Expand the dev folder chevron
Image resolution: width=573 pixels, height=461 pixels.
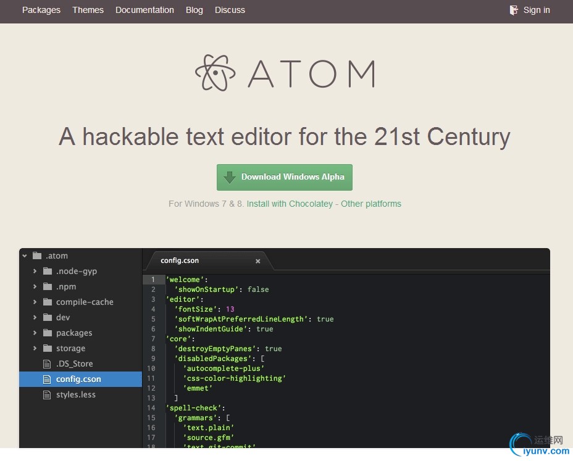coord(35,317)
